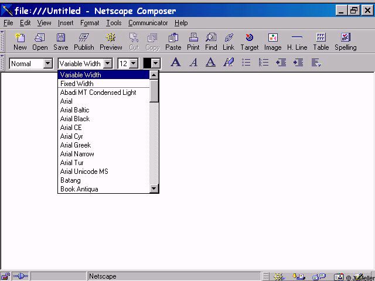Choose plain Arial font entry
Image resolution: width=375 pixels, height=281 pixels.
pyautogui.click(x=104, y=101)
